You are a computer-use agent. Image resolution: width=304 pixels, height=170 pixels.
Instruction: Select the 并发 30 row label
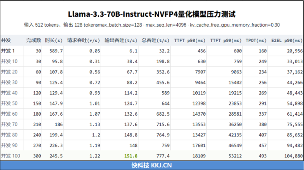coord(9,82)
